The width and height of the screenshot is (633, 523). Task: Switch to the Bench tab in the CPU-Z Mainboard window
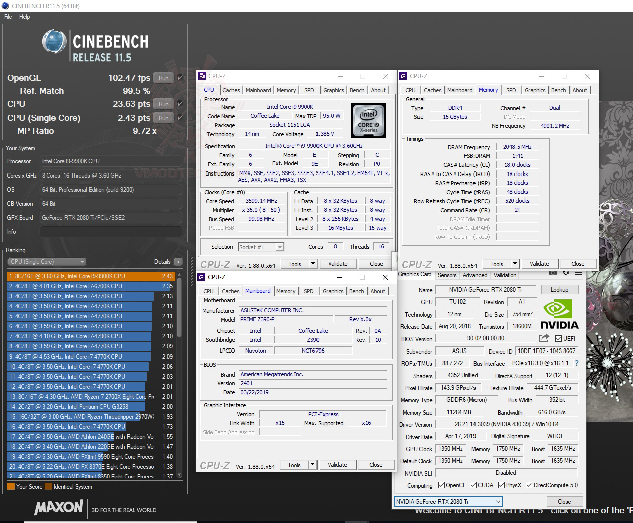pyautogui.click(x=356, y=291)
